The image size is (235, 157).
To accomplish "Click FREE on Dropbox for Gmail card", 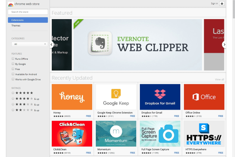I will (x=177, y=116).
